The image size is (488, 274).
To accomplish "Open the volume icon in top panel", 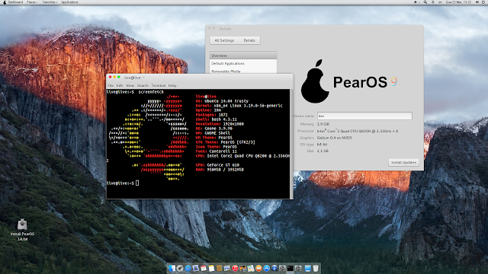I will click(477, 2).
